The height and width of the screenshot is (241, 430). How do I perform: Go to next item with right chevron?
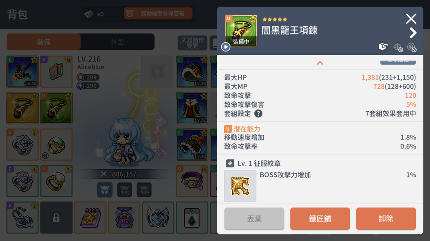pyautogui.click(x=412, y=33)
